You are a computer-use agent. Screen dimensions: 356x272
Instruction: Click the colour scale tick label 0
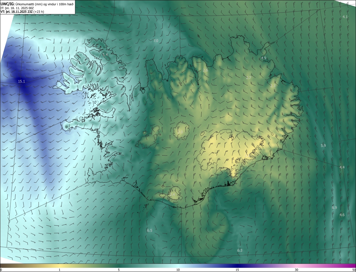(1, 270)
